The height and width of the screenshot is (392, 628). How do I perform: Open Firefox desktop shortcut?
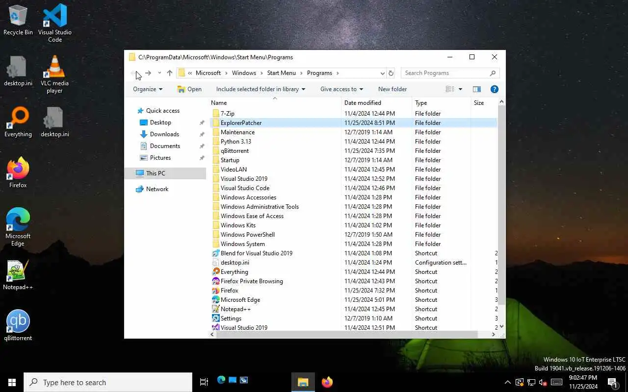pos(18,172)
